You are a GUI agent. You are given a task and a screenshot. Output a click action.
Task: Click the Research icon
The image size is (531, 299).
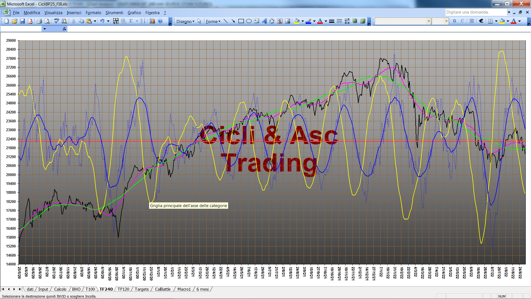click(64, 21)
